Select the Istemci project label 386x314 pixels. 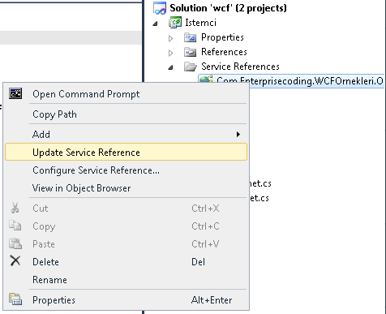coord(200,23)
